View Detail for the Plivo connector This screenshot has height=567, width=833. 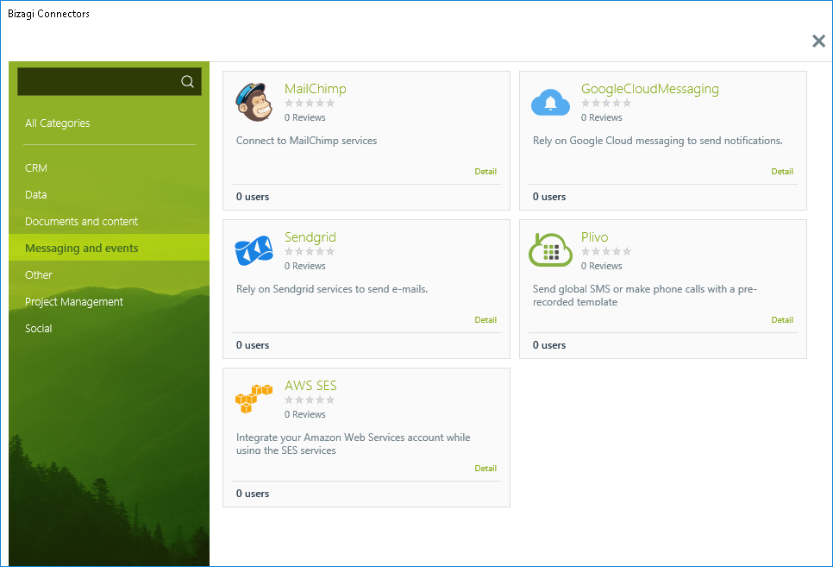782,319
